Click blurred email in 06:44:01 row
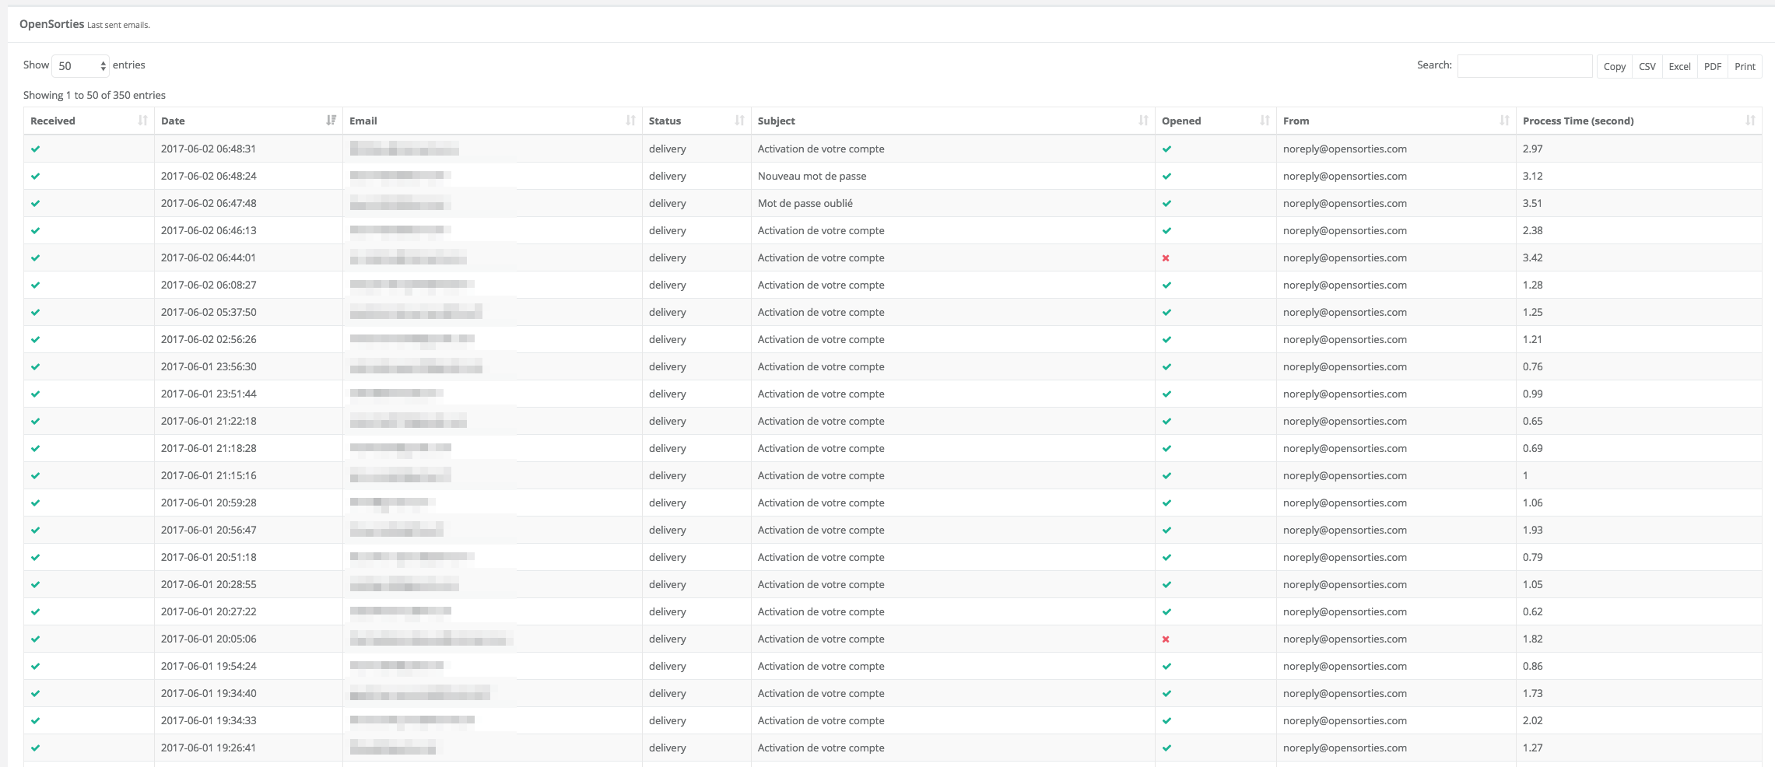1775x767 pixels. point(409,257)
